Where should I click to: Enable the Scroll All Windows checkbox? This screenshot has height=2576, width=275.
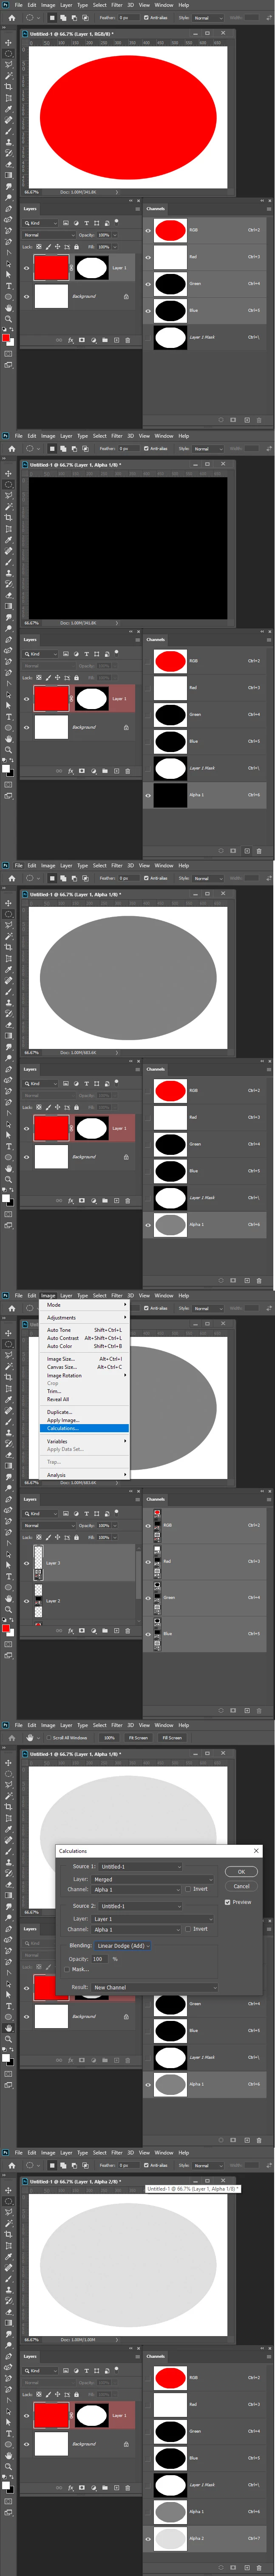coord(48,1738)
